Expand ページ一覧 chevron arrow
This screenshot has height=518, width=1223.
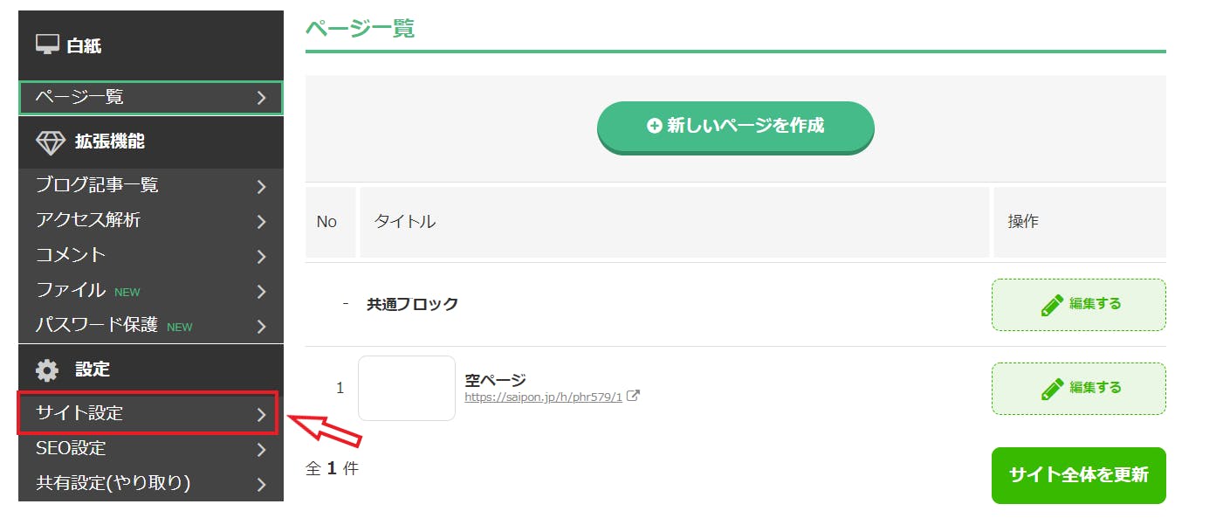point(261,98)
